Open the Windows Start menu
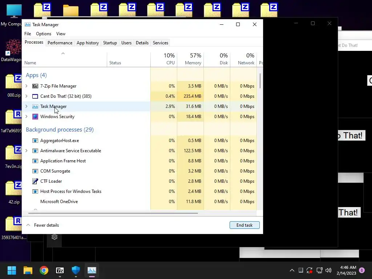Viewport: 372px width, 279px height. 12,270
